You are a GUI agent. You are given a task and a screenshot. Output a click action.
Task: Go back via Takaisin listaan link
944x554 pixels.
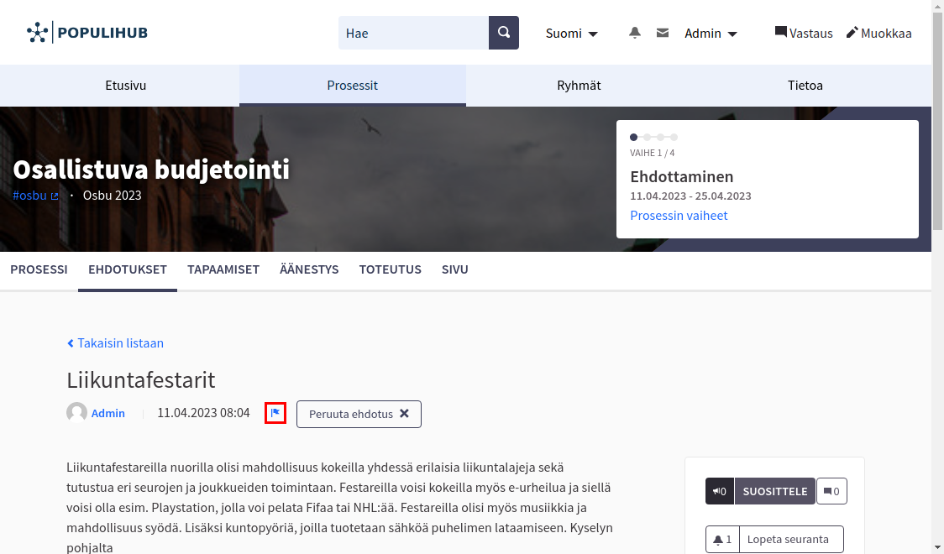click(115, 342)
